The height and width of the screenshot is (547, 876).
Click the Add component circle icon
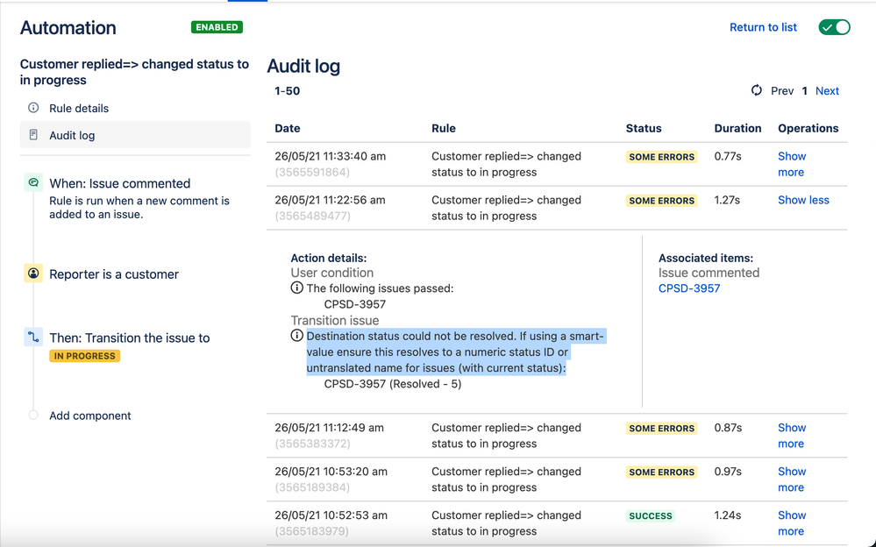(x=33, y=416)
